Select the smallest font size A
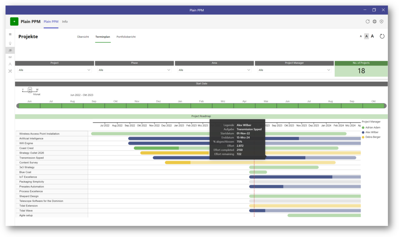Image resolution: width=399 pixels, height=237 pixels. [361, 36]
